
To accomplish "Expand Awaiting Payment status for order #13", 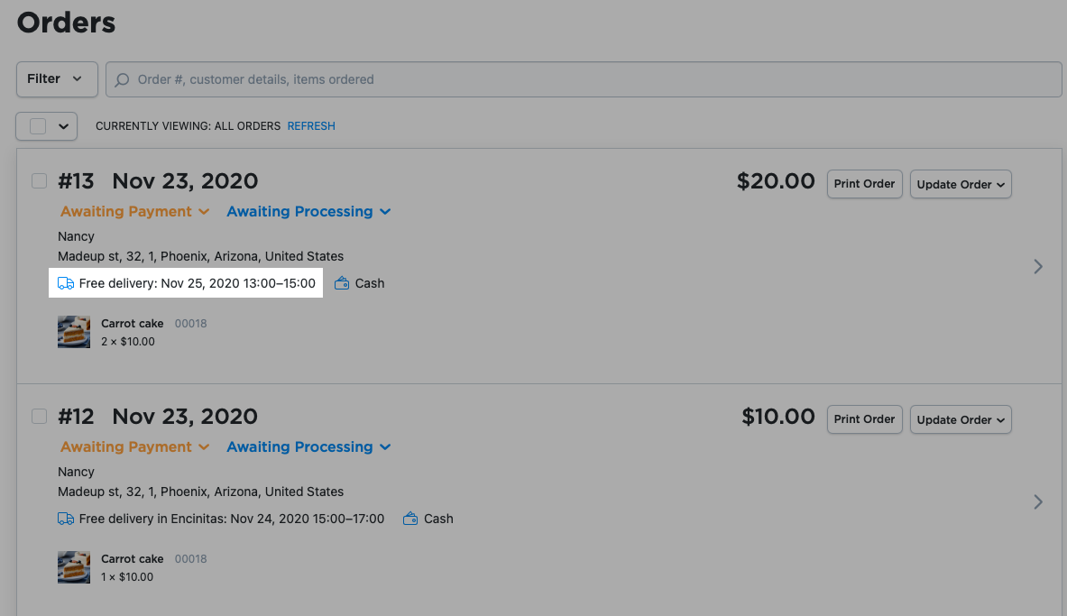I will coord(134,211).
